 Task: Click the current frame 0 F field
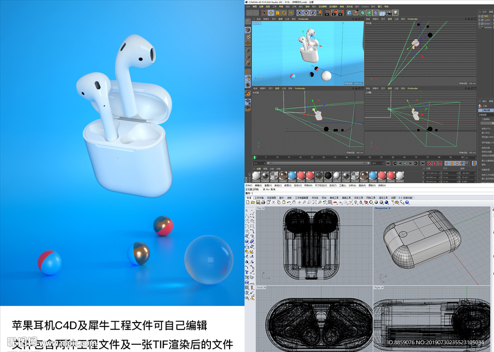tap(470, 157)
